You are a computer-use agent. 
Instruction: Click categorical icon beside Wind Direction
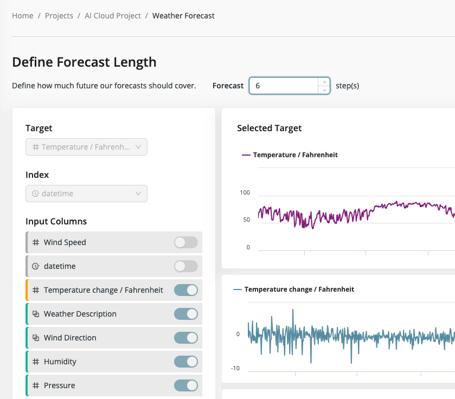tap(36, 338)
